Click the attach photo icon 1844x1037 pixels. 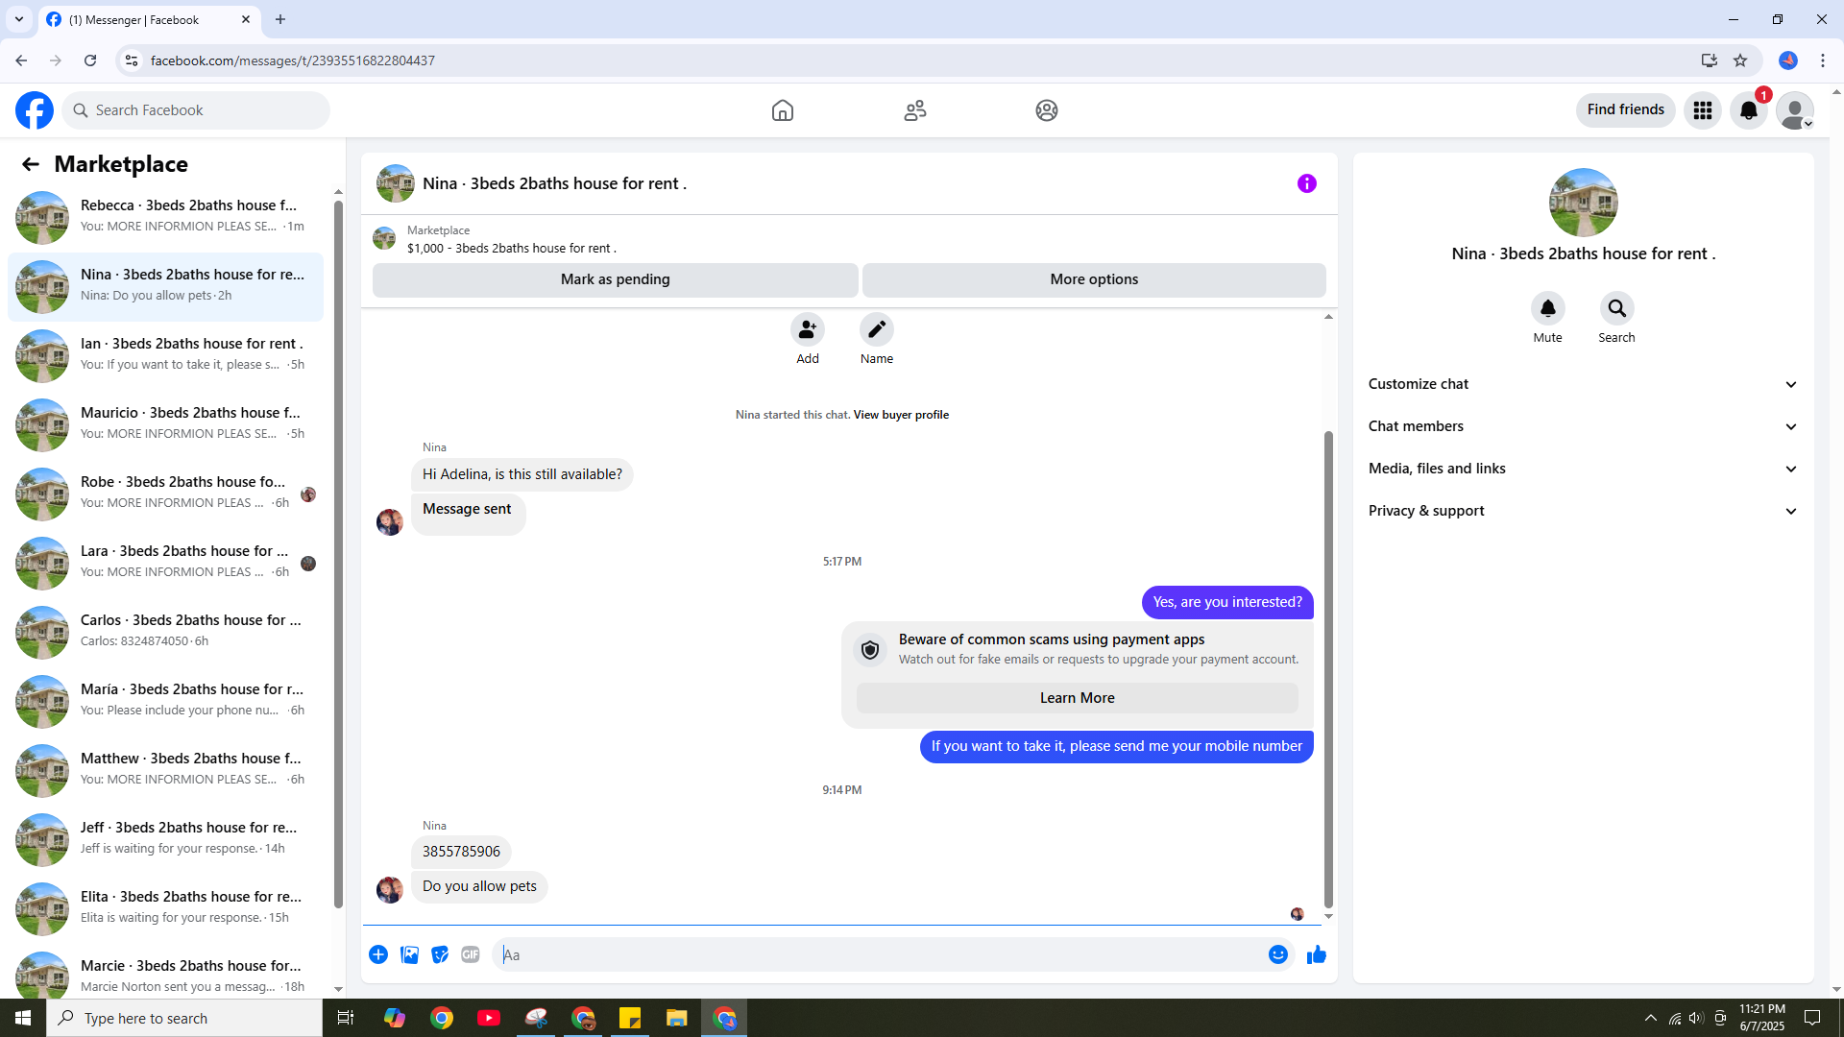click(409, 954)
